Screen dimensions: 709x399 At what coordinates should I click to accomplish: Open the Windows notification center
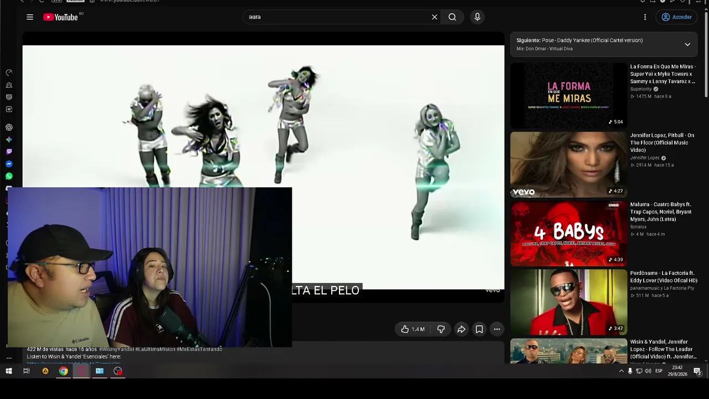point(698,371)
